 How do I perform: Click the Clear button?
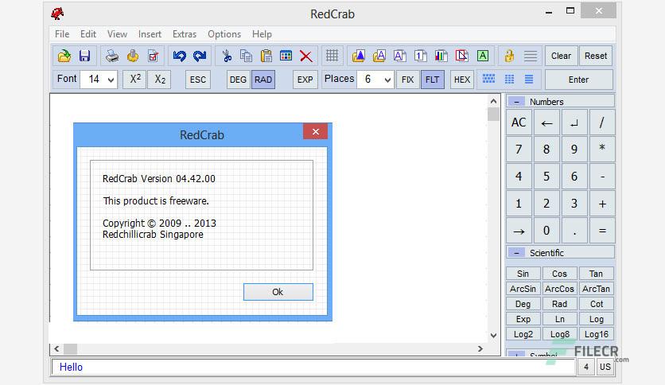561,56
